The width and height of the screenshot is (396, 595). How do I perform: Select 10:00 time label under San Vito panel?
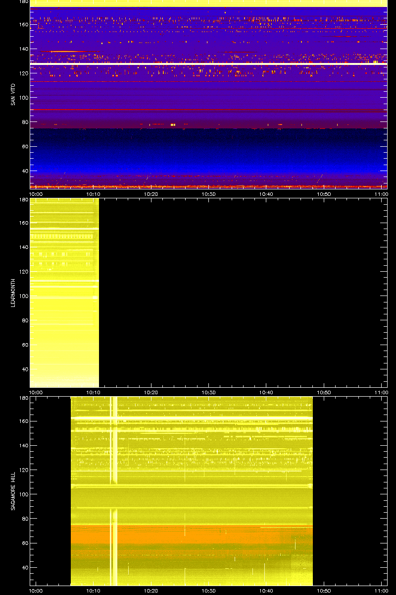click(x=36, y=194)
